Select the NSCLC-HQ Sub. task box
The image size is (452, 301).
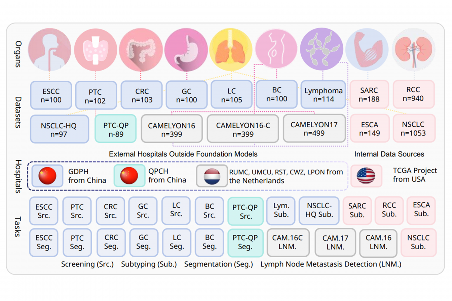pyautogui.click(x=319, y=211)
